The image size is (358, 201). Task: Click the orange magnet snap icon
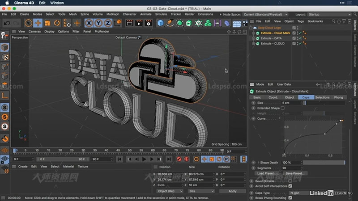point(5,138)
